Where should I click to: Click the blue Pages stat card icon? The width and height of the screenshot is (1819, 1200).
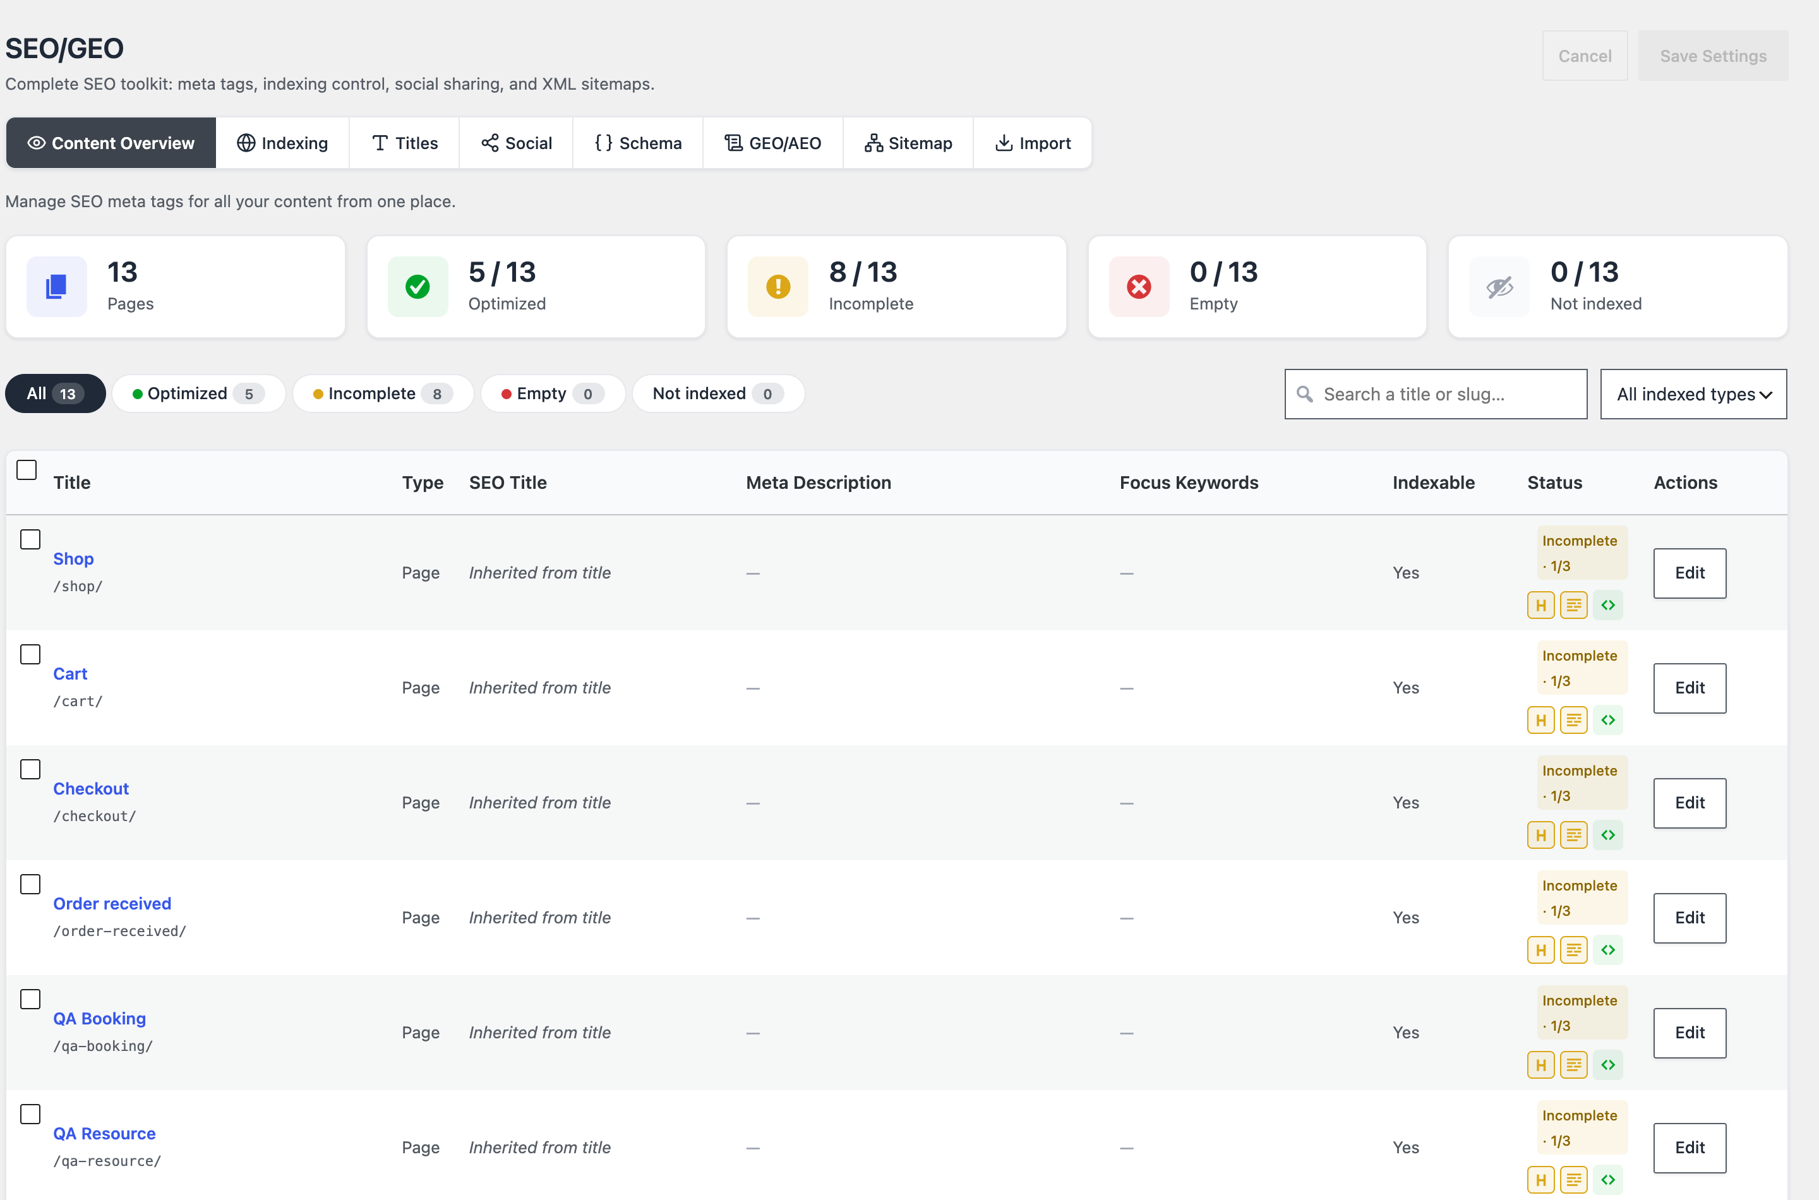pyautogui.click(x=57, y=287)
